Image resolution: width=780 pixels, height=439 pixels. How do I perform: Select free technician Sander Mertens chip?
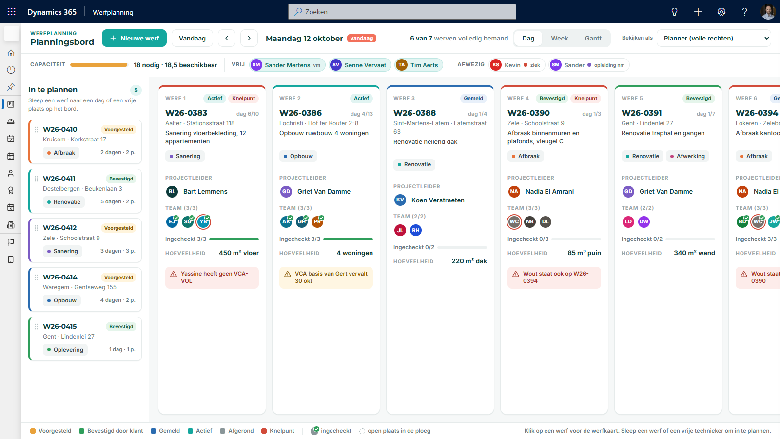[x=288, y=65]
